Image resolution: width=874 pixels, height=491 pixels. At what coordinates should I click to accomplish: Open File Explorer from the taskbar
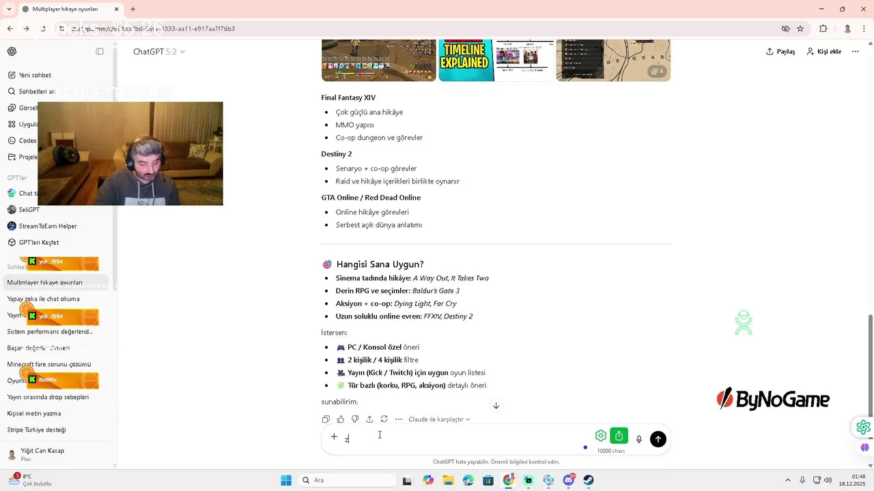click(x=448, y=480)
